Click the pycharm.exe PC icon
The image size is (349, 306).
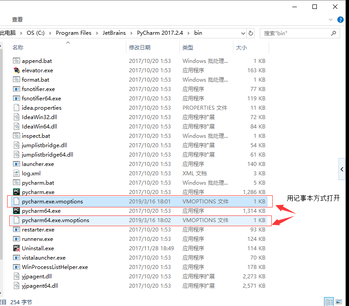pos(17,192)
